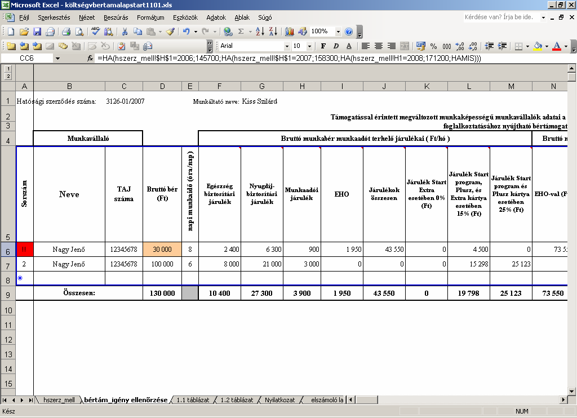Open fill color palette dropdown arrow
Viewport: 577px width, 418px height.
point(547,46)
